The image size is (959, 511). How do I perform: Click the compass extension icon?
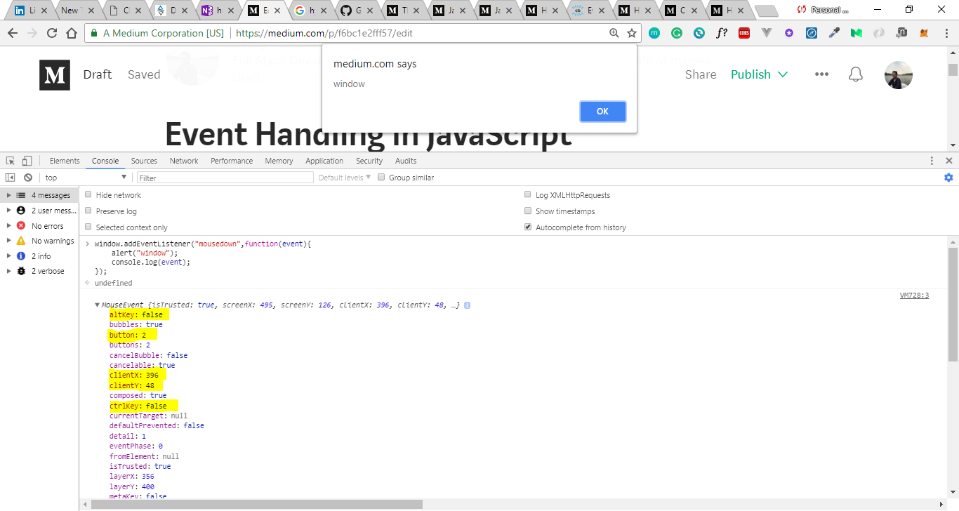click(x=812, y=33)
